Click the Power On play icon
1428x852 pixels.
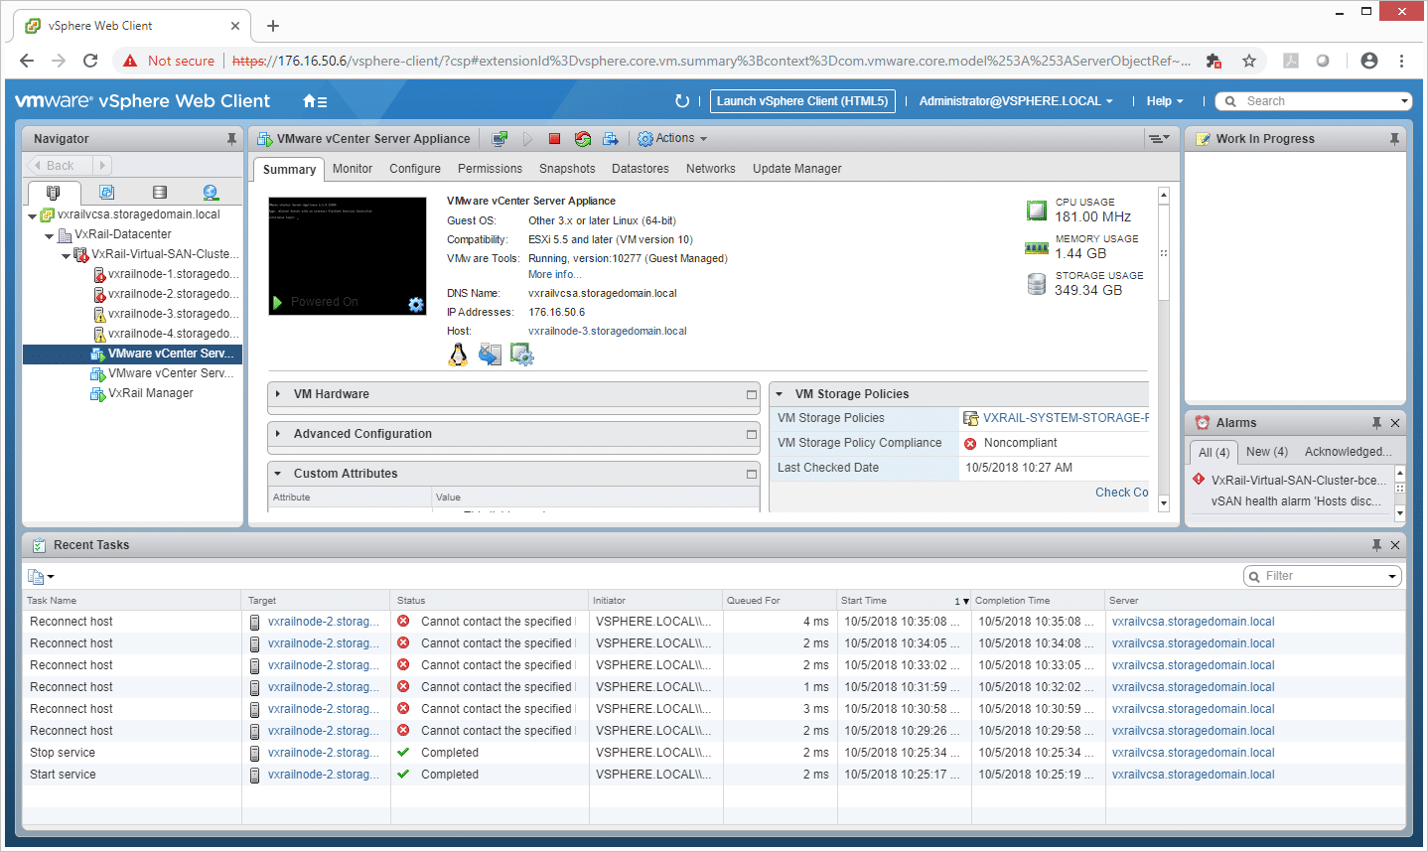coord(528,139)
